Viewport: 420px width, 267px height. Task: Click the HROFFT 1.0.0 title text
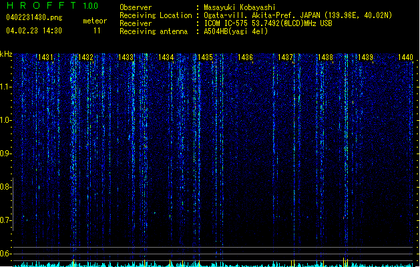52,5
